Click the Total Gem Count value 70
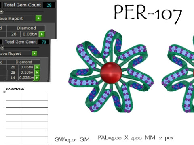194x145 pixels. click(44, 42)
